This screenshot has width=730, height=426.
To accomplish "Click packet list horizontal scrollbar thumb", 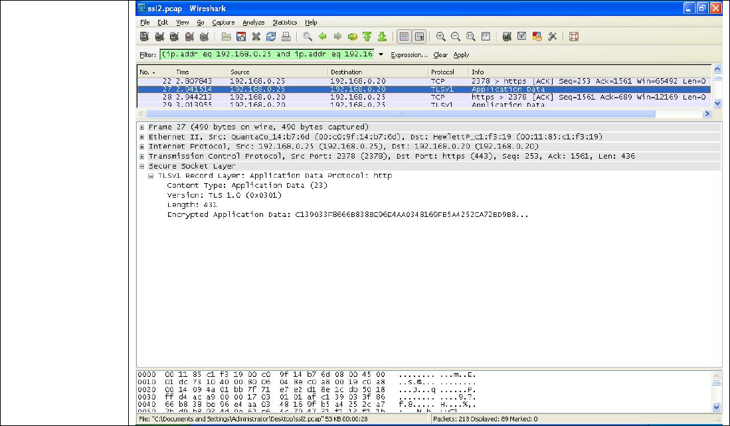I will (x=401, y=113).
